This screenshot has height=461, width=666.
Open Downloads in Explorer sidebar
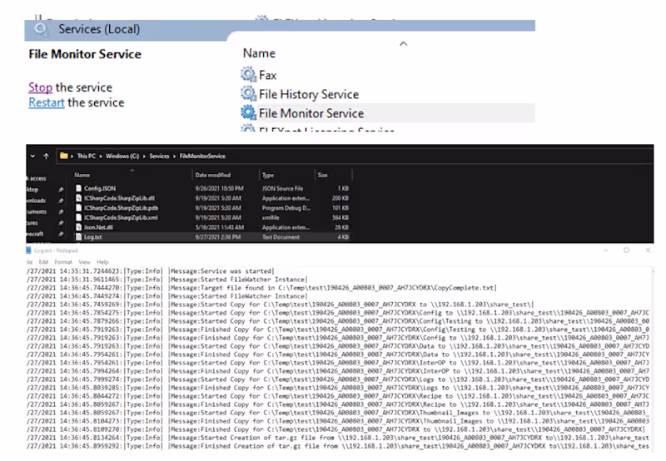[x=36, y=201]
